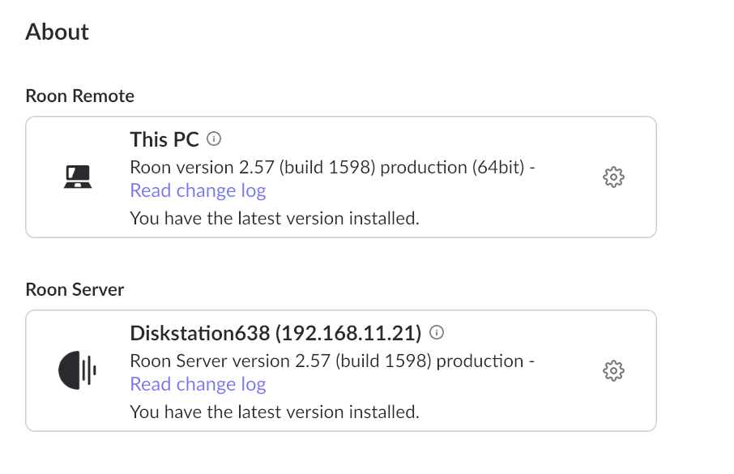The height and width of the screenshot is (474, 734).
Task: Click the Roon Remote section label
Action: (79, 96)
